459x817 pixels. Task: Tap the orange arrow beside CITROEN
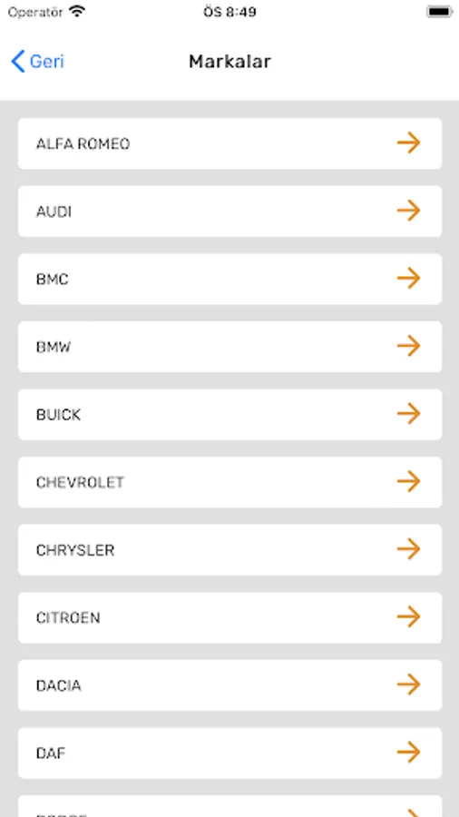[x=408, y=617]
